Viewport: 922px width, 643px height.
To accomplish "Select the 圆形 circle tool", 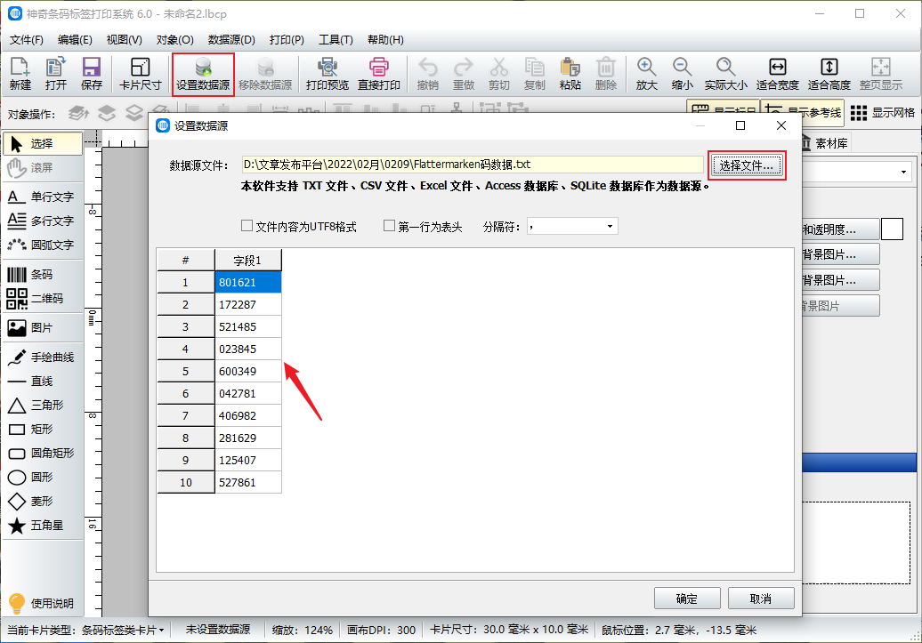I will 43,478.
